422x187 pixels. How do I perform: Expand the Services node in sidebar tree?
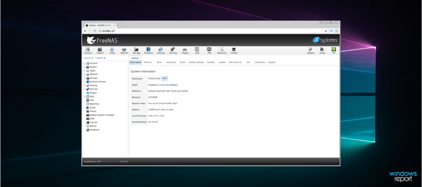point(84,89)
